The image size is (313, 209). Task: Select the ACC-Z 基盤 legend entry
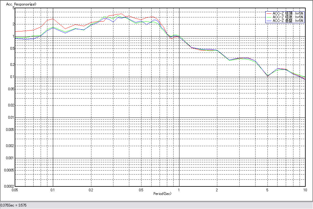288,21
